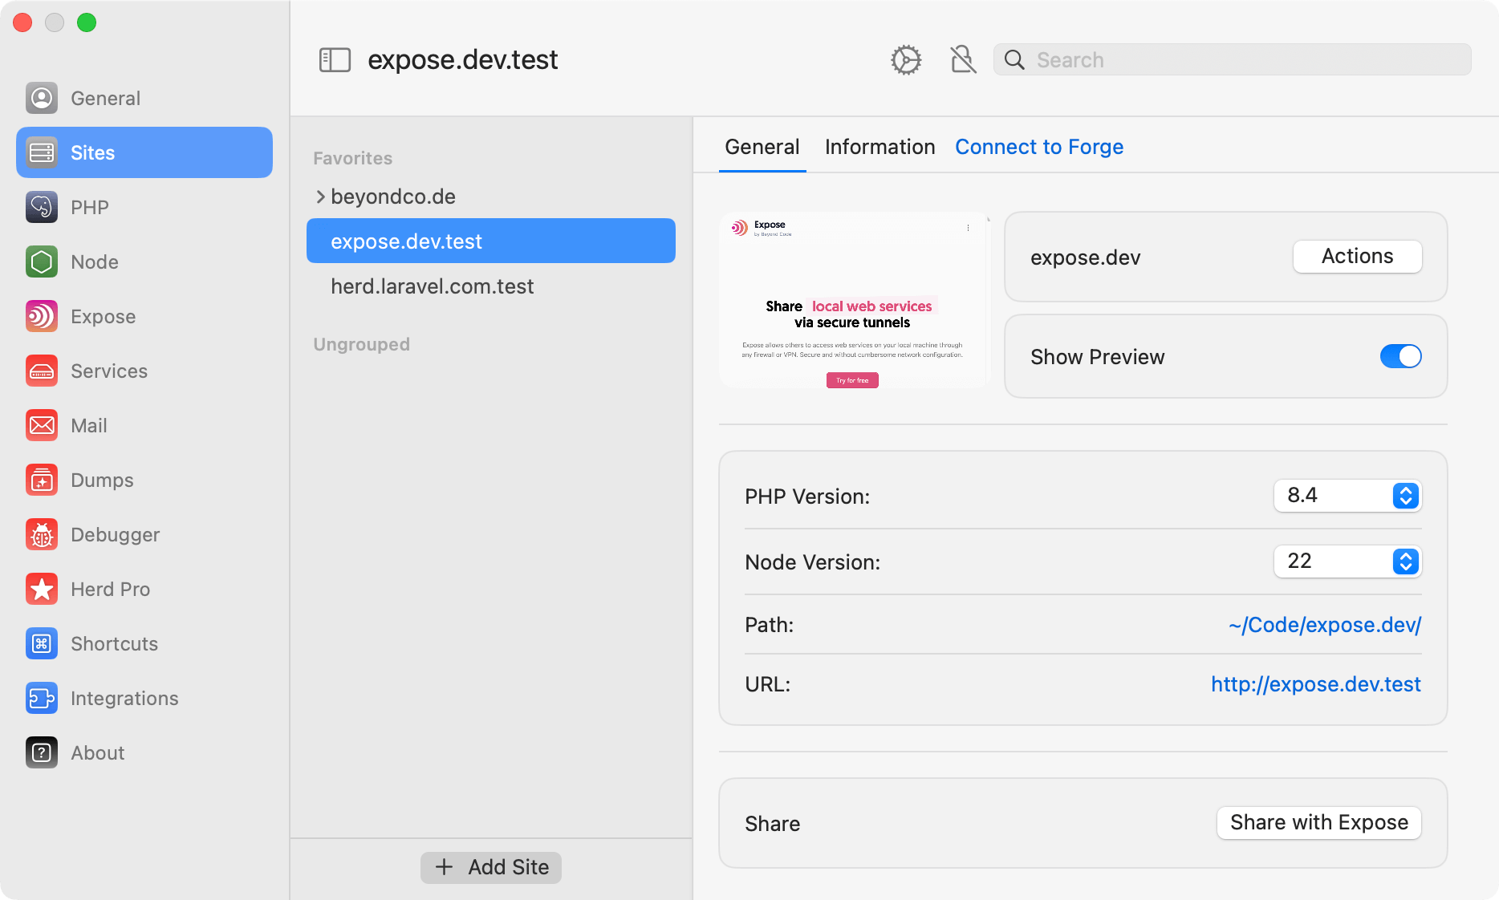The image size is (1499, 900).
Task: Open the Debugger bug icon
Action: pos(42,534)
